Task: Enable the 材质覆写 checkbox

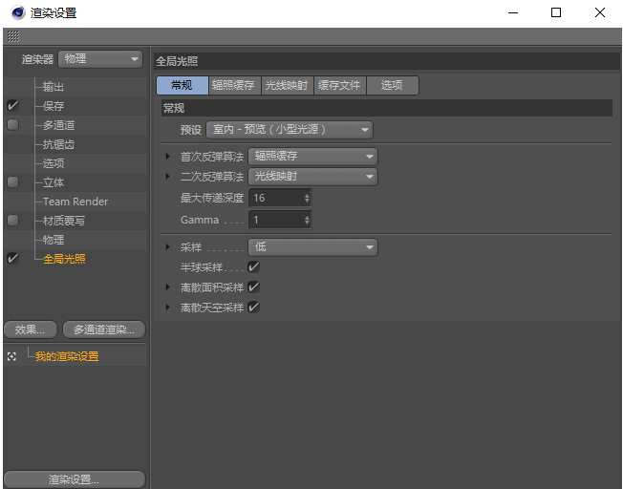Action: (x=12, y=220)
